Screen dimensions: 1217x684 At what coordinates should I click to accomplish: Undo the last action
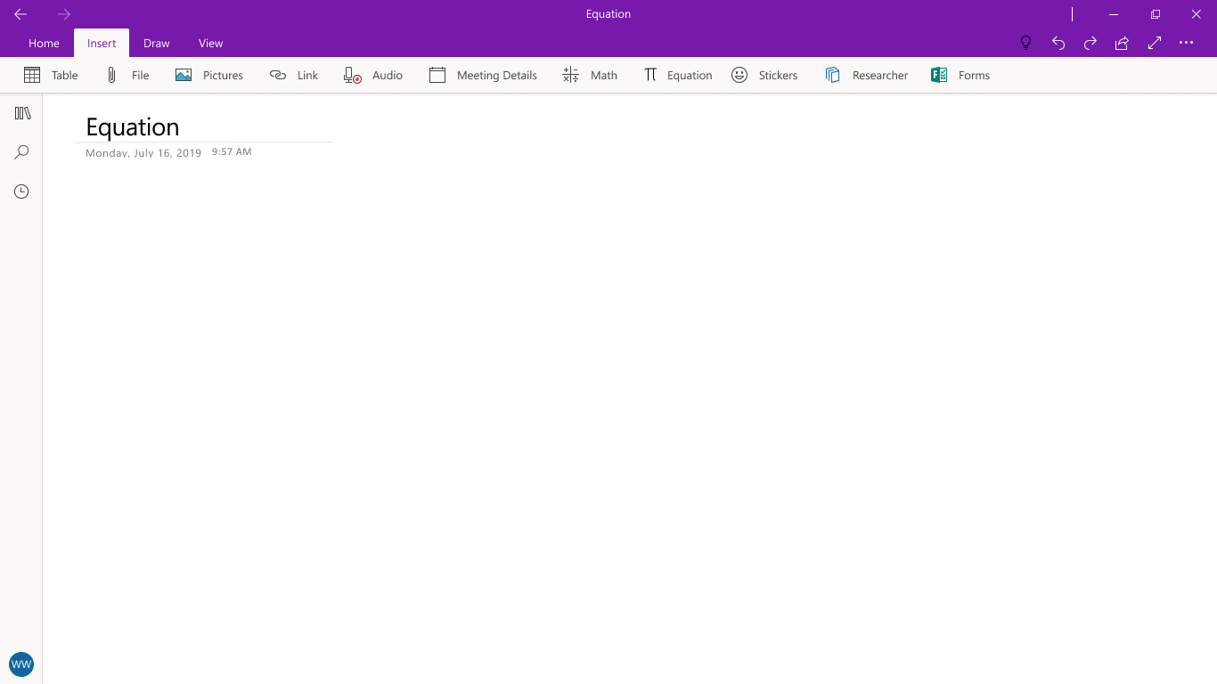[1058, 43]
